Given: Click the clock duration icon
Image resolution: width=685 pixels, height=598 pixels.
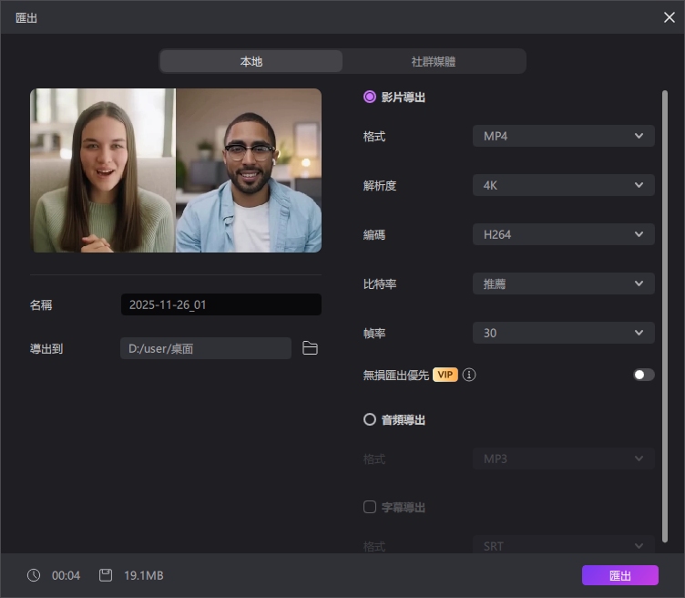Looking at the screenshot, I should point(34,575).
